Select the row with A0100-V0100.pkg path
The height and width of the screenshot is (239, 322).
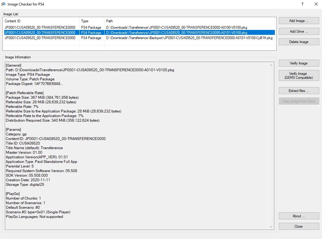pos(140,27)
